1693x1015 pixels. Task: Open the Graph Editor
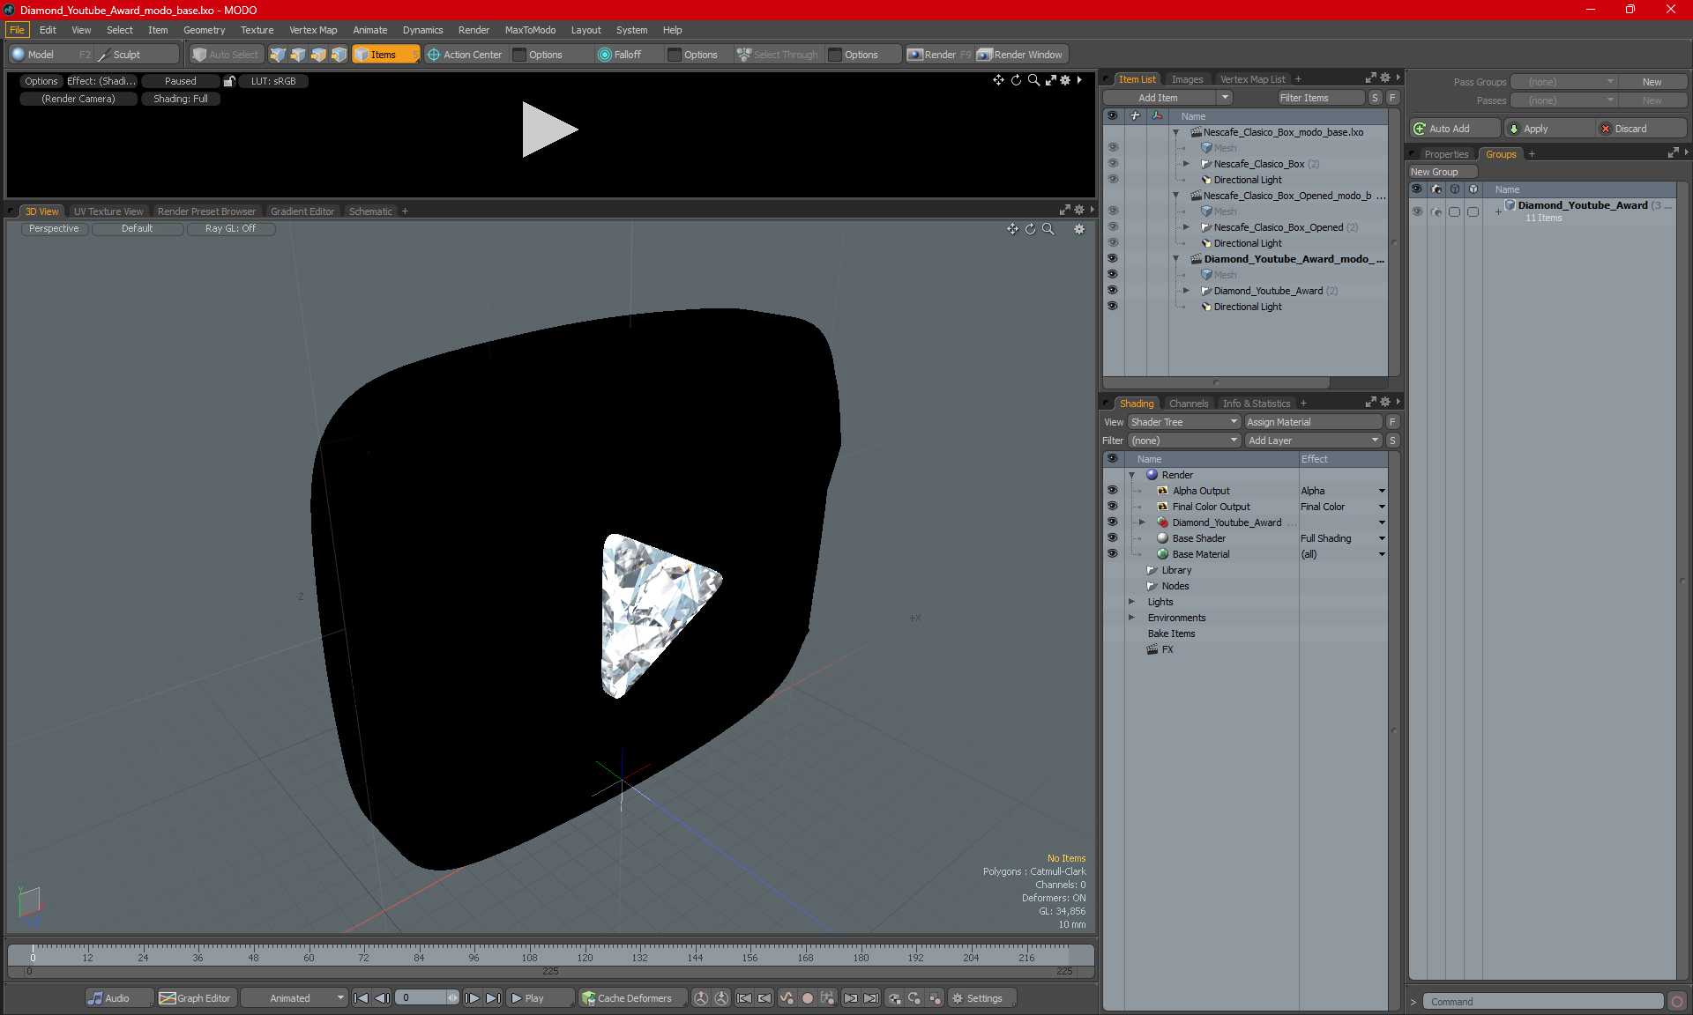point(196,998)
